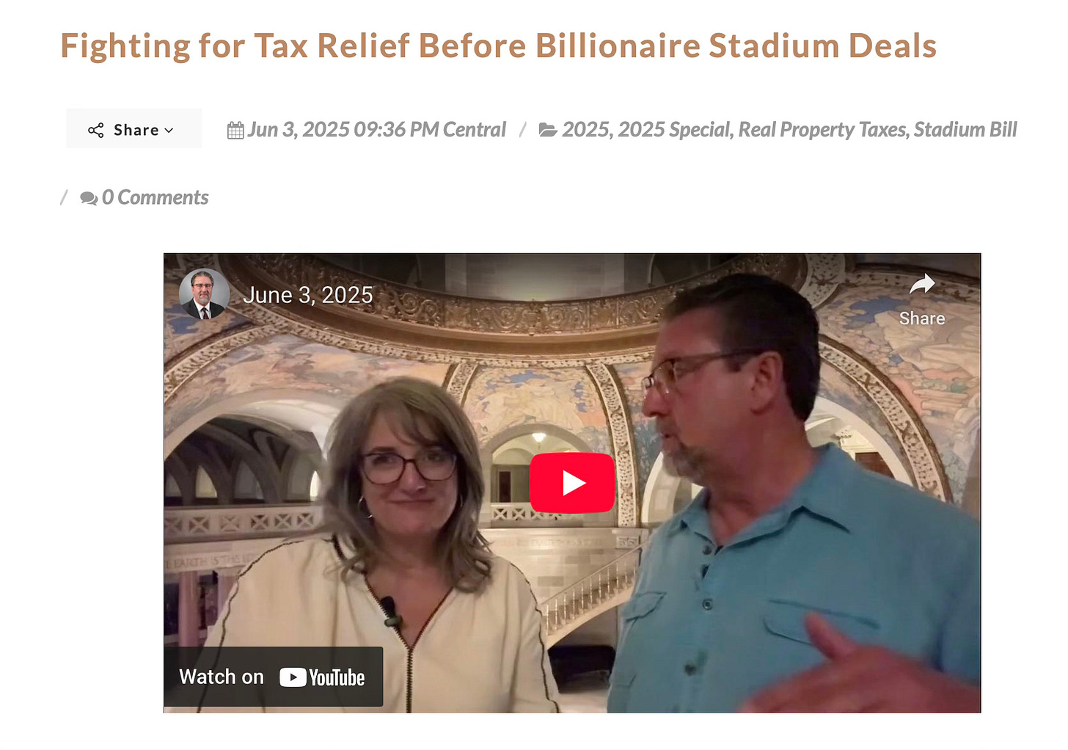Click the Watch on YouTube button
This screenshot has height=750, width=1068.
tap(273, 677)
